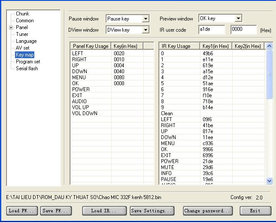Click the 09f6 IR hex value
The width and height of the screenshot is (276, 223).
(x=207, y=119)
